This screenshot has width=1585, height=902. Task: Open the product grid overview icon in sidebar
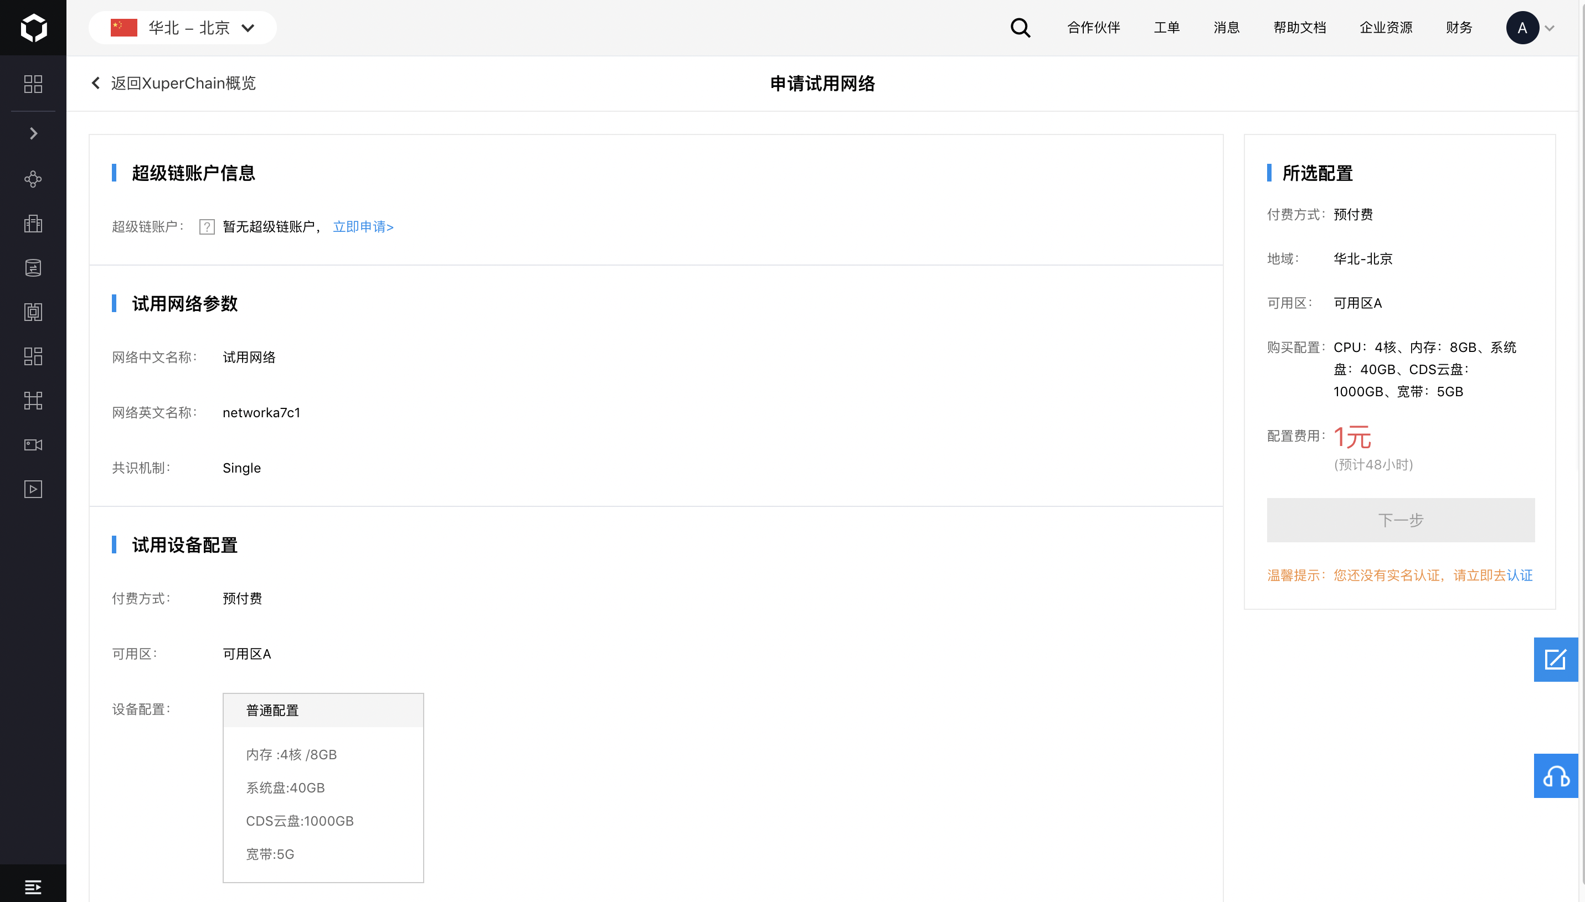(x=33, y=84)
